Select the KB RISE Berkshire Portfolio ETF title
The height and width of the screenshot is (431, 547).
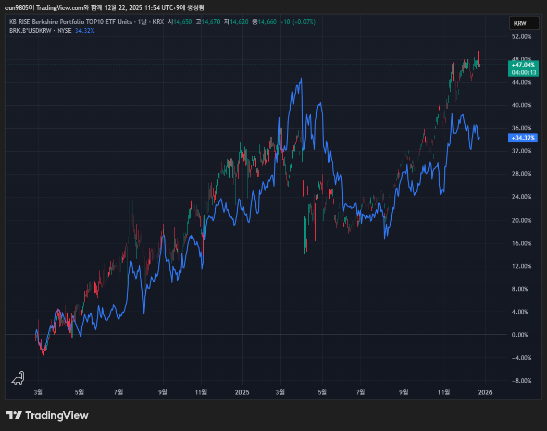[x=70, y=22]
